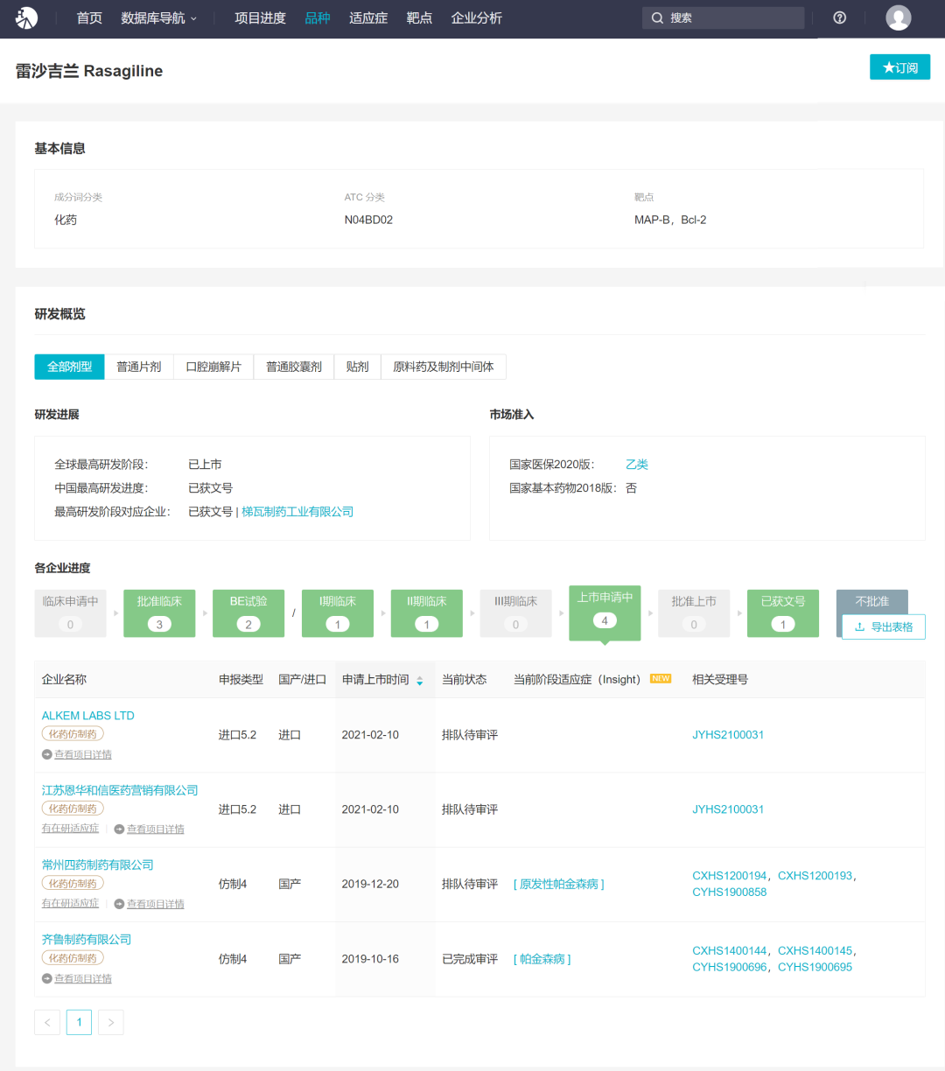Open the ALKEM LABS LTD company link
This screenshot has width=945, height=1071.
[88, 716]
